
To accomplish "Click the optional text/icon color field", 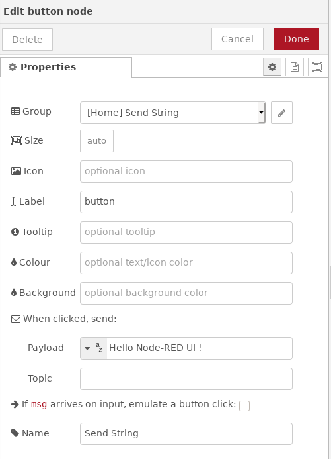I will tap(186, 263).
